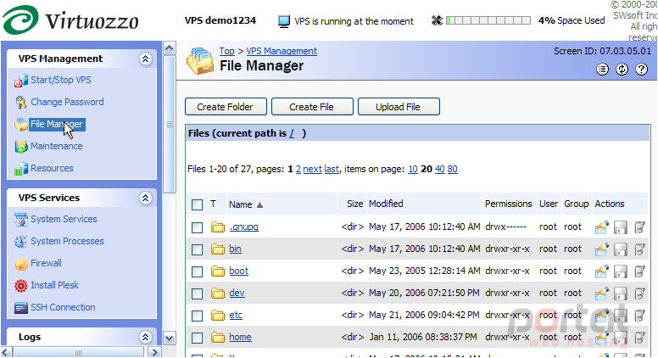Viewport: 658px width, 358px height.
Task: Tick the checkbox next to etc folder
Action: [197, 316]
